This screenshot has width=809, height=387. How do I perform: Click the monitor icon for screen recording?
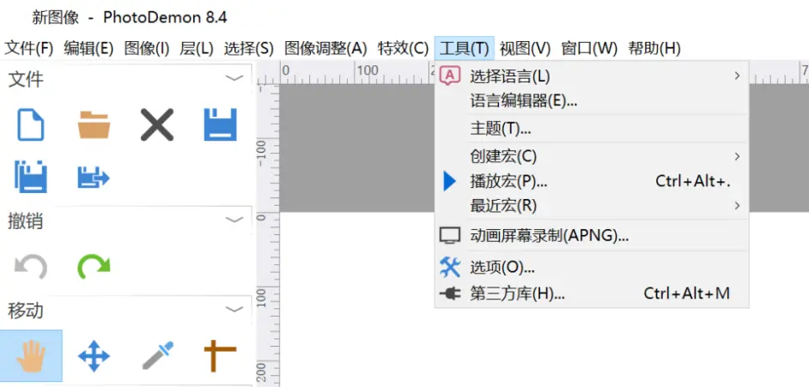[x=449, y=237]
